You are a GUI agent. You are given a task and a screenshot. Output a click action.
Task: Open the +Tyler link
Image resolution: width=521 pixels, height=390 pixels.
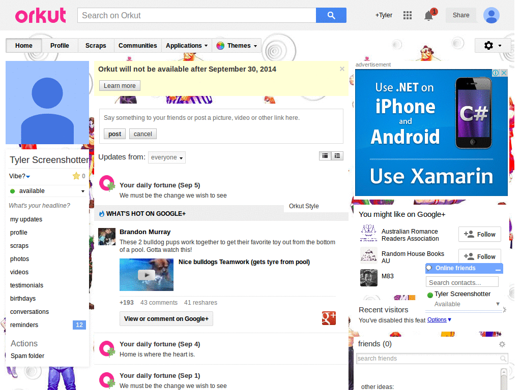tap(384, 15)
